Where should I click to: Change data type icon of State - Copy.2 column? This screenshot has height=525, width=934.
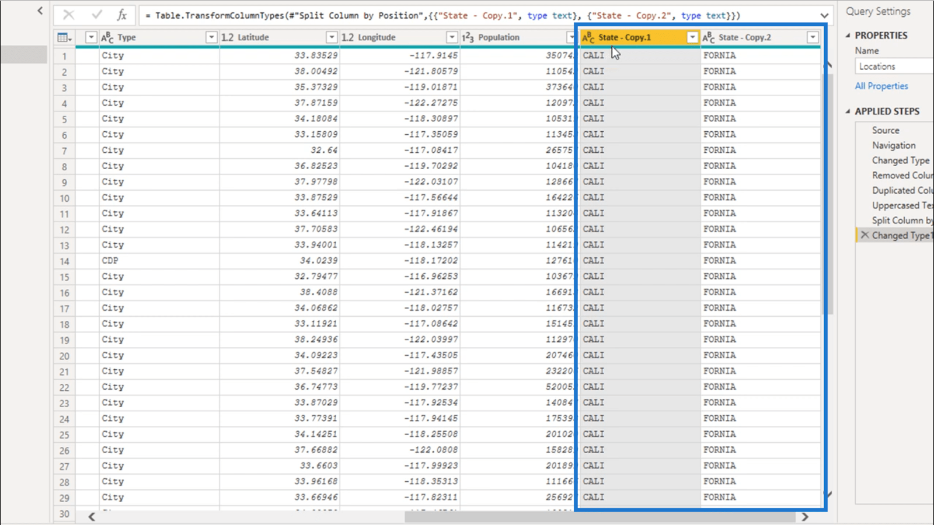(x=709, y=37)
